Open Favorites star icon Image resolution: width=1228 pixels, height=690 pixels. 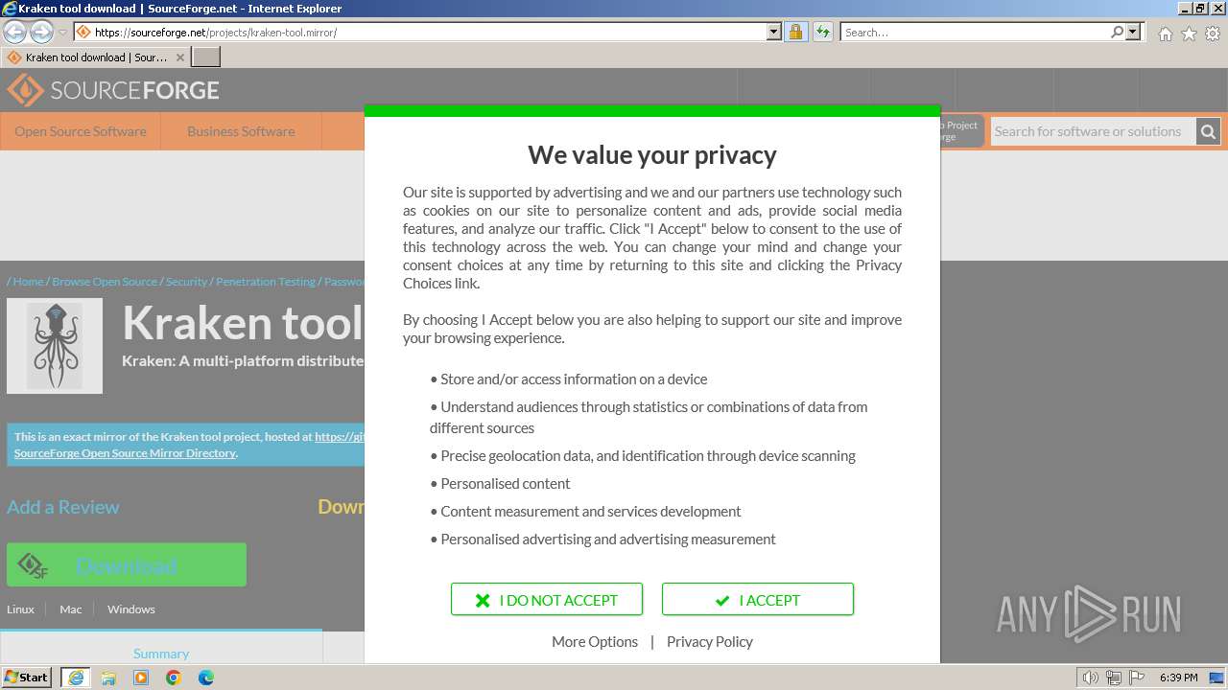(1189, 34)
